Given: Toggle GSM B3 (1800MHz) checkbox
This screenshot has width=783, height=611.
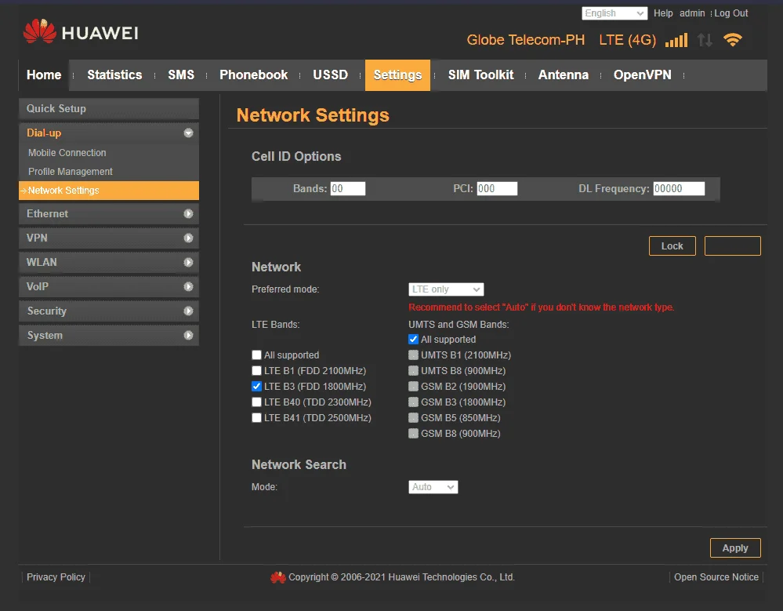Looking at the screenshot, I should pyautogui.click(x=414, y=402).
